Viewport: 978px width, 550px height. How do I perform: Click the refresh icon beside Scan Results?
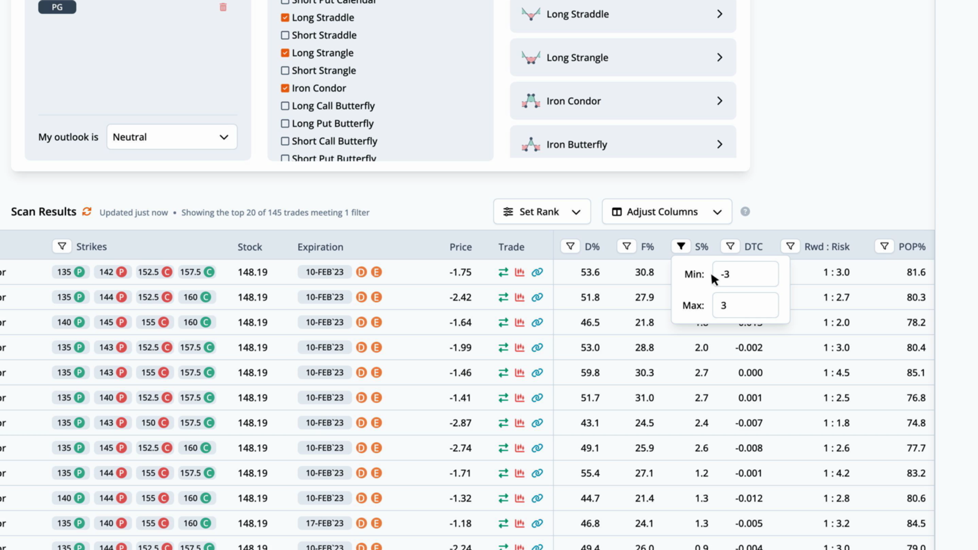pyautogui.click(x=87, y=212)
